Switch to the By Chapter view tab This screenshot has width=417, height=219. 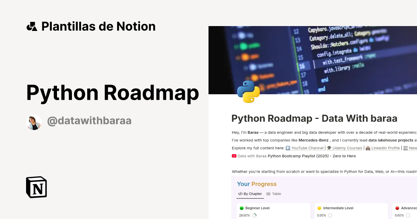250,194
